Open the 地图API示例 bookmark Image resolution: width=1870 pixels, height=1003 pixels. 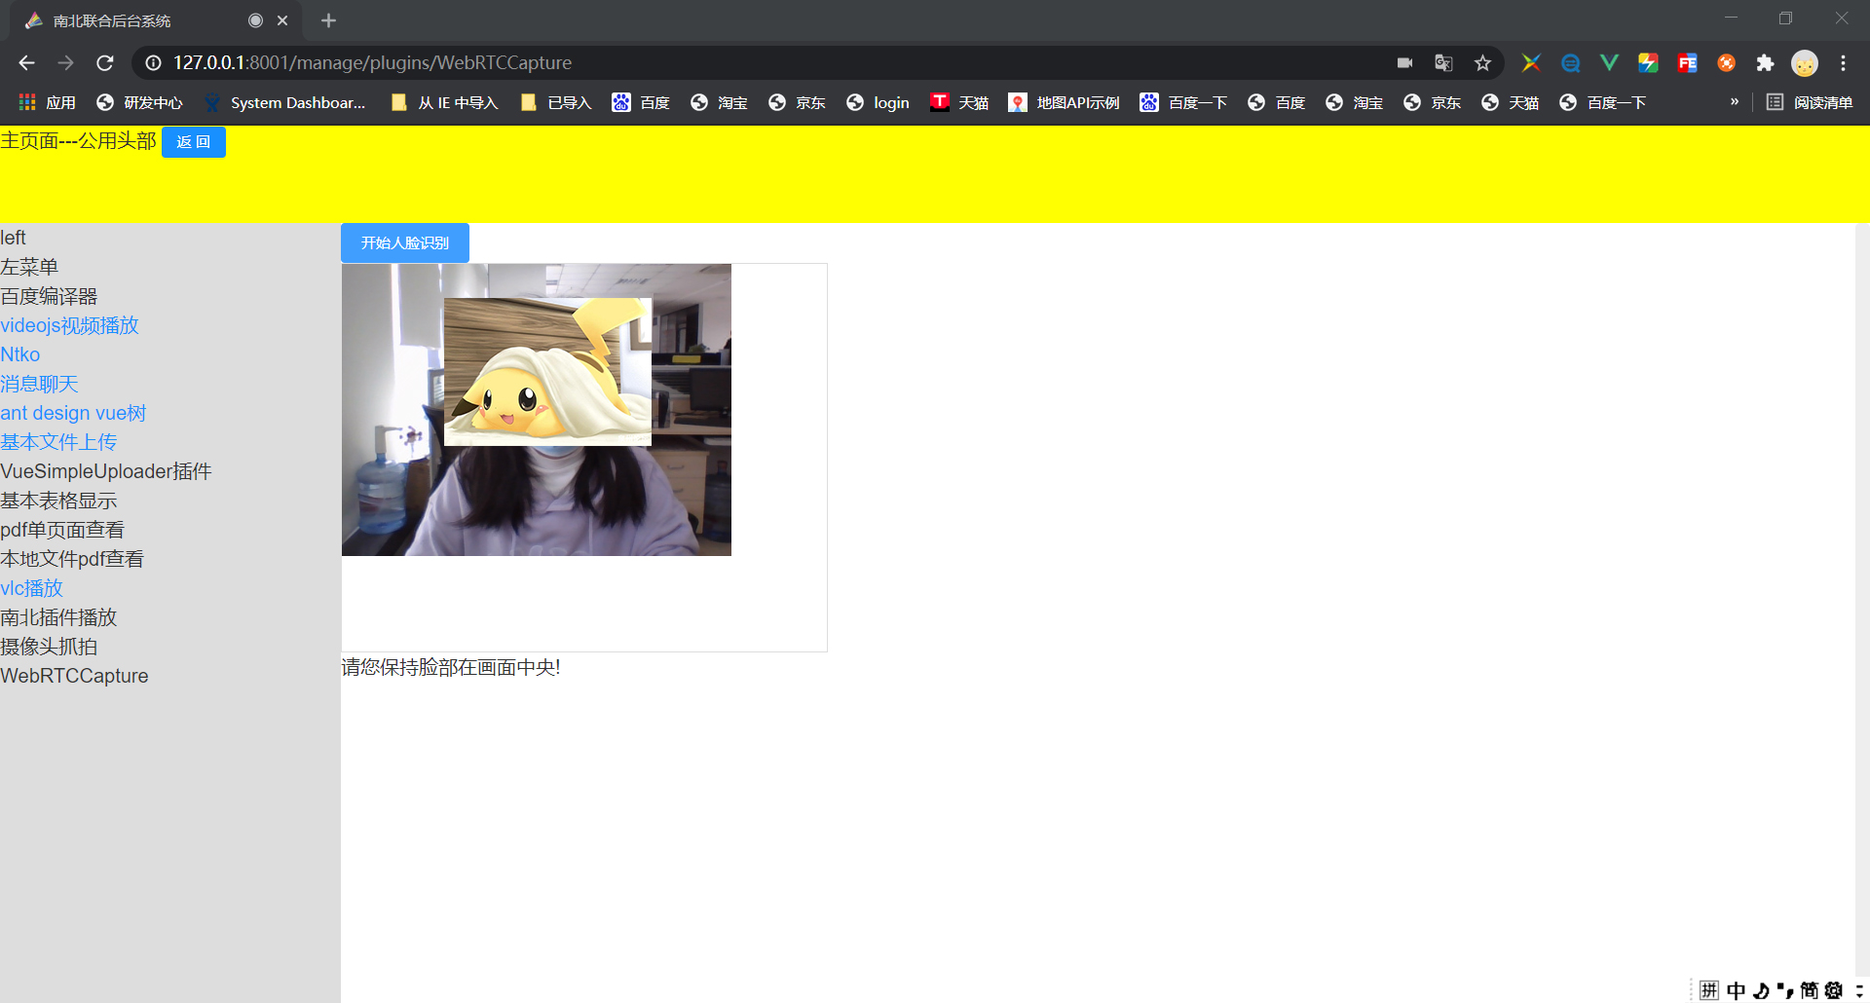(x=1064, y=102)
